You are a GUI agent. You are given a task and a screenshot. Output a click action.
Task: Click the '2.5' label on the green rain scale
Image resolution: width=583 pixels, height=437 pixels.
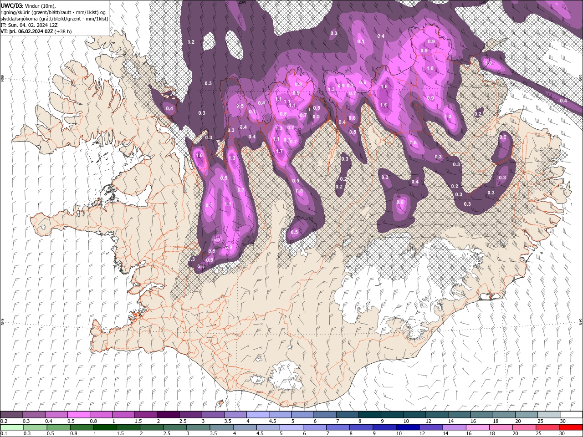[167, 434]
